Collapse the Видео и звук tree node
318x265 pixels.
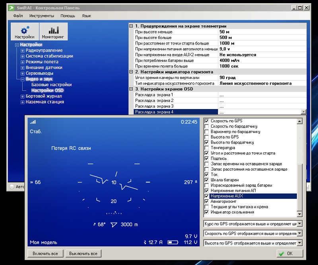point(23,79)
